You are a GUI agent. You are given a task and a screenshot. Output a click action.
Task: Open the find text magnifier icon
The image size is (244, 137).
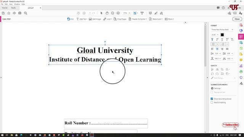26,13
